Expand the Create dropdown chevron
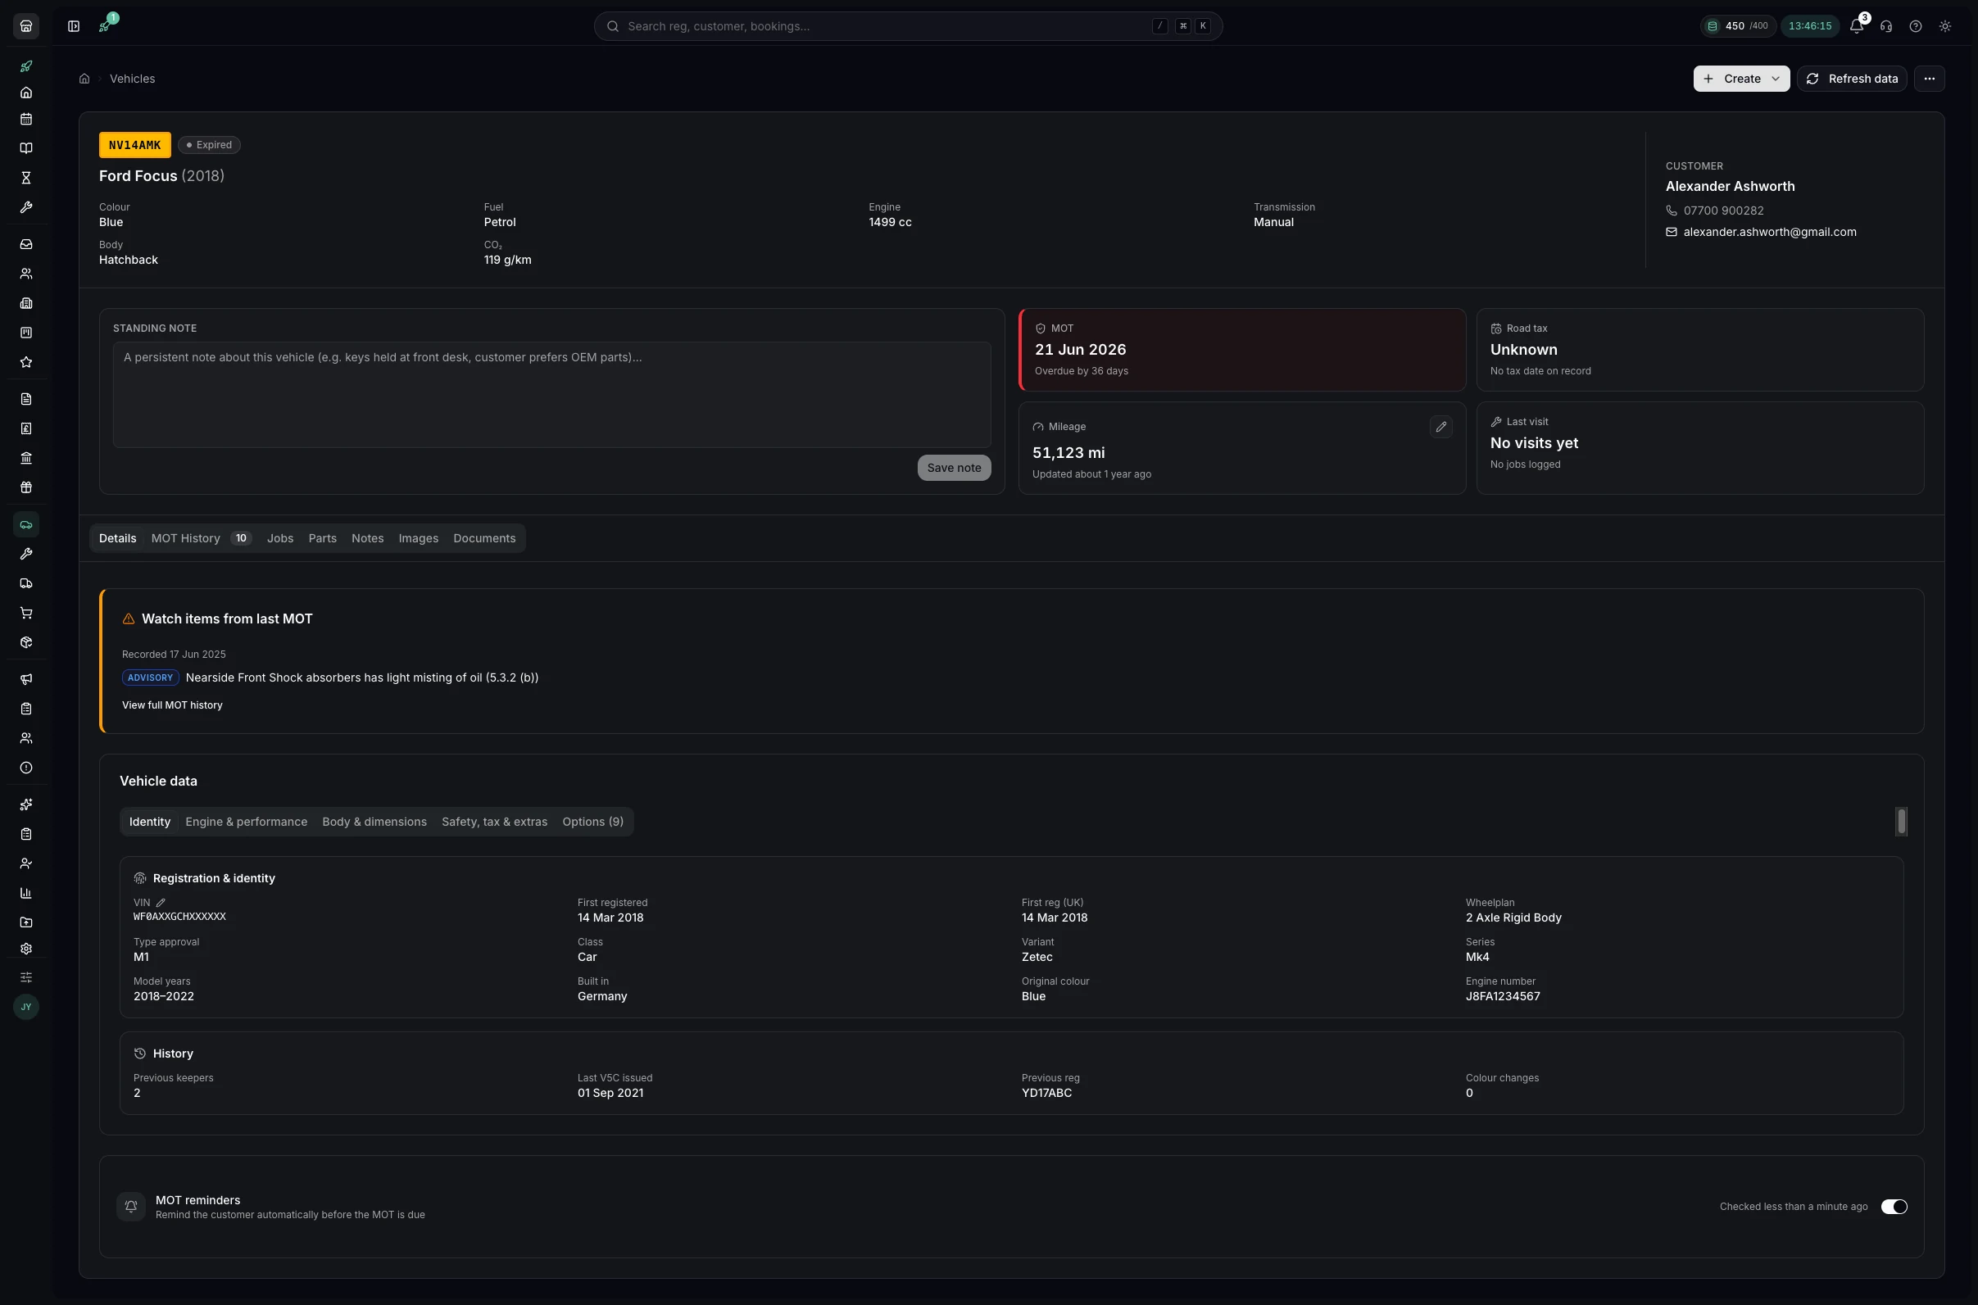The image size is (1978, 1305). pyautogui.click(x=1776, y=79)
